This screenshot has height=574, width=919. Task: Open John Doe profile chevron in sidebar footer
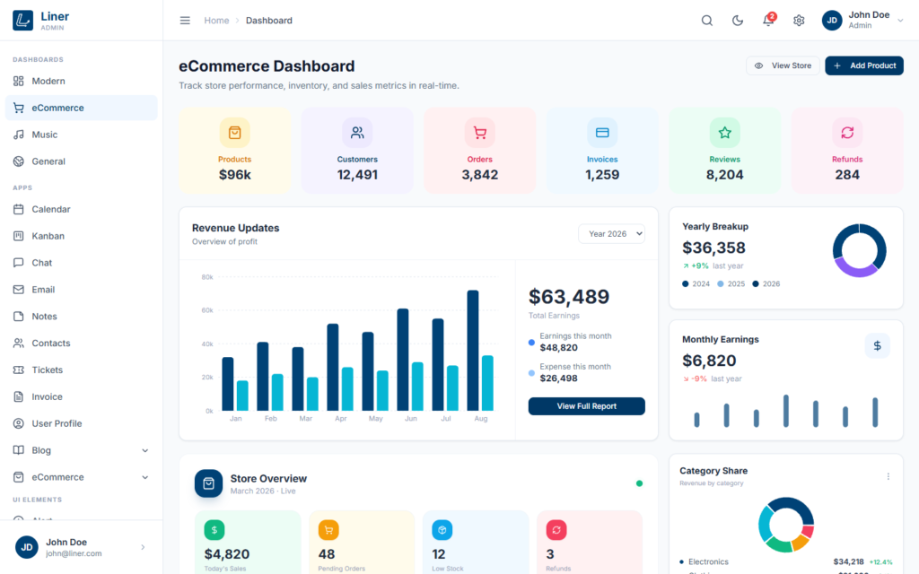(x=143, y=547)
